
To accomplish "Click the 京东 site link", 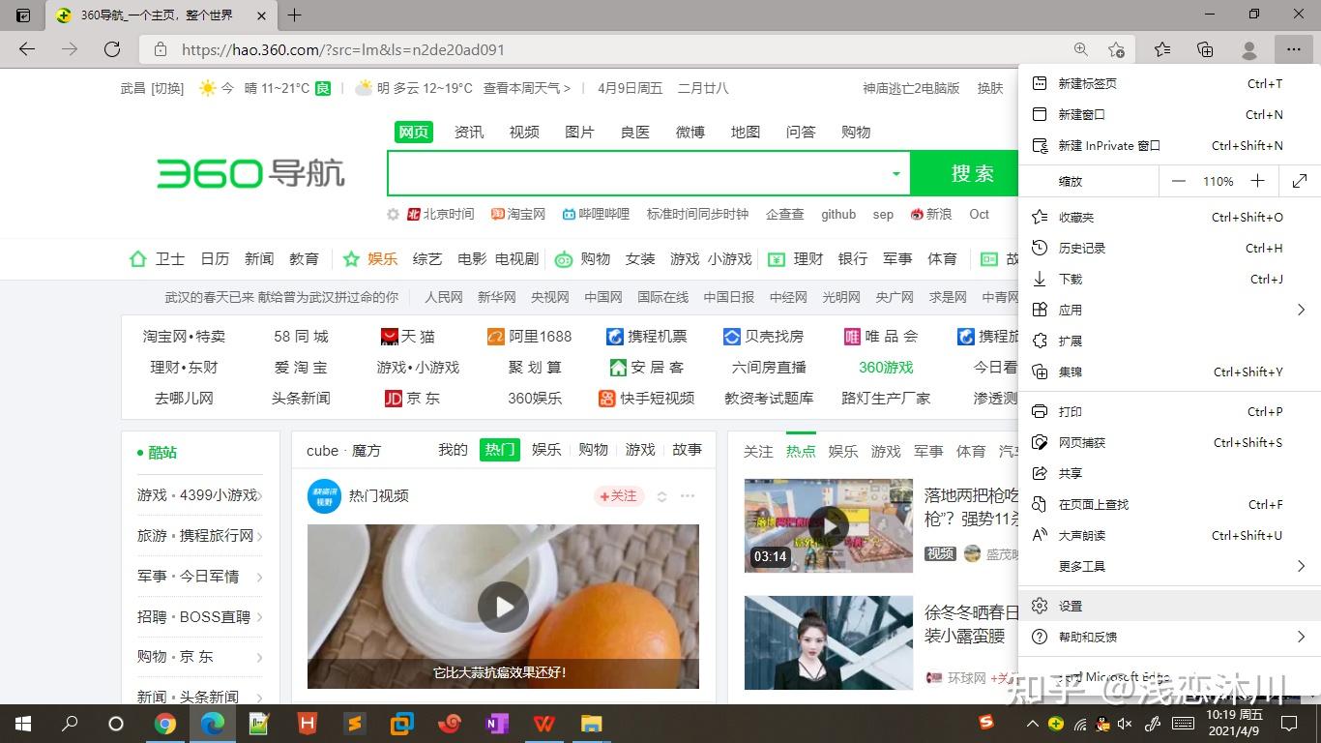I will coord(412,399).
